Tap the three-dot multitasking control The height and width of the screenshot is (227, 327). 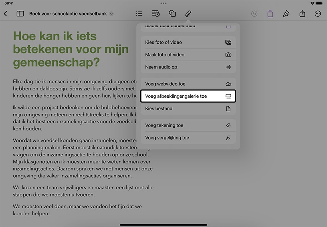coord(163,3)
